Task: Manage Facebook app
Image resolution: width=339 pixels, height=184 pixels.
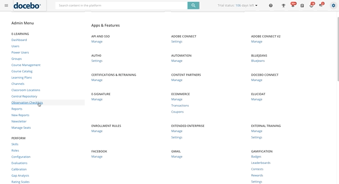Action: coord(97,156)
